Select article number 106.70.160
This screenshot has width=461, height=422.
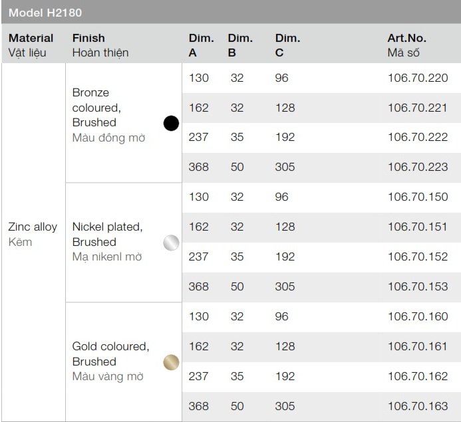418,316
